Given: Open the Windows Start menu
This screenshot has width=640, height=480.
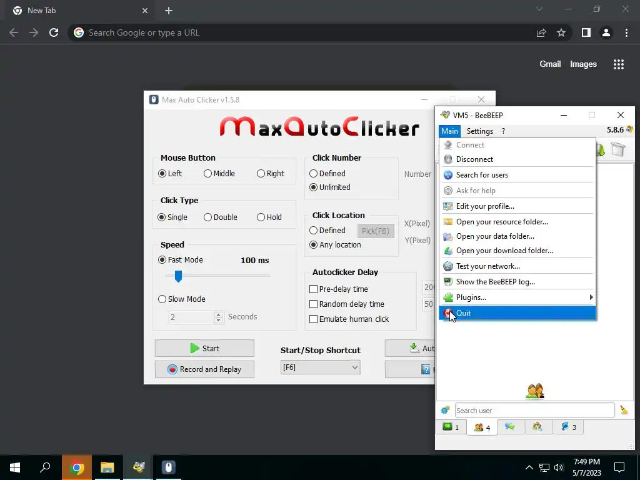Looking at the screenshot, I should tap(15, 467).
